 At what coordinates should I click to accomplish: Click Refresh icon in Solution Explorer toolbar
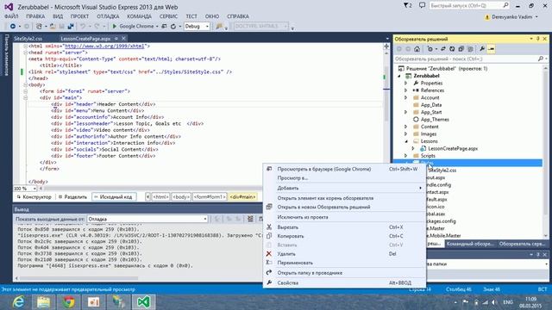[452, 49]
